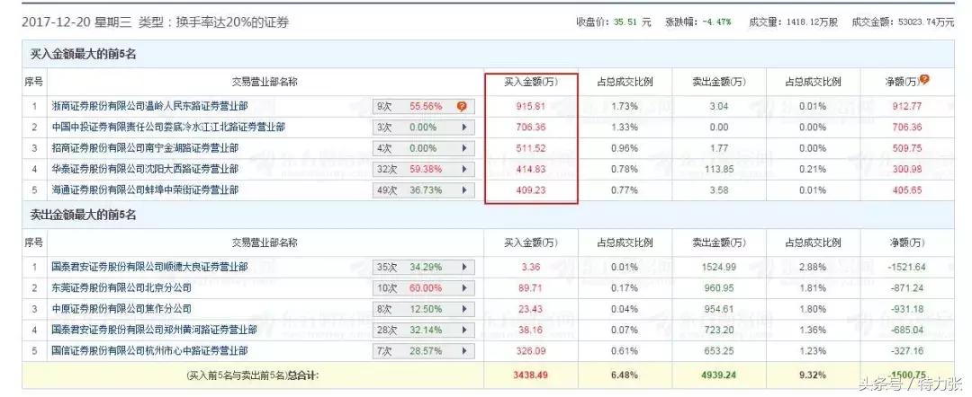
Task: Open 国泰君安郑州黄河路证券营业部 link
Action: (x=155, y=331)
